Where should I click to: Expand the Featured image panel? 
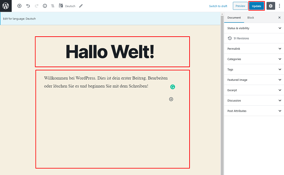point(254,80)
